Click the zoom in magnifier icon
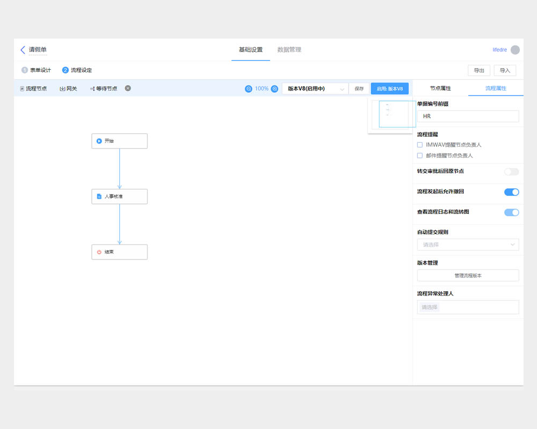Screen dimensions: 537x429 pyautogui.click(x=274, y=88)
